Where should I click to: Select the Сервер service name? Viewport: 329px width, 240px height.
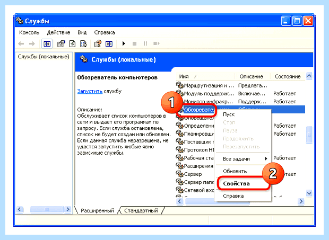point(193,174)
